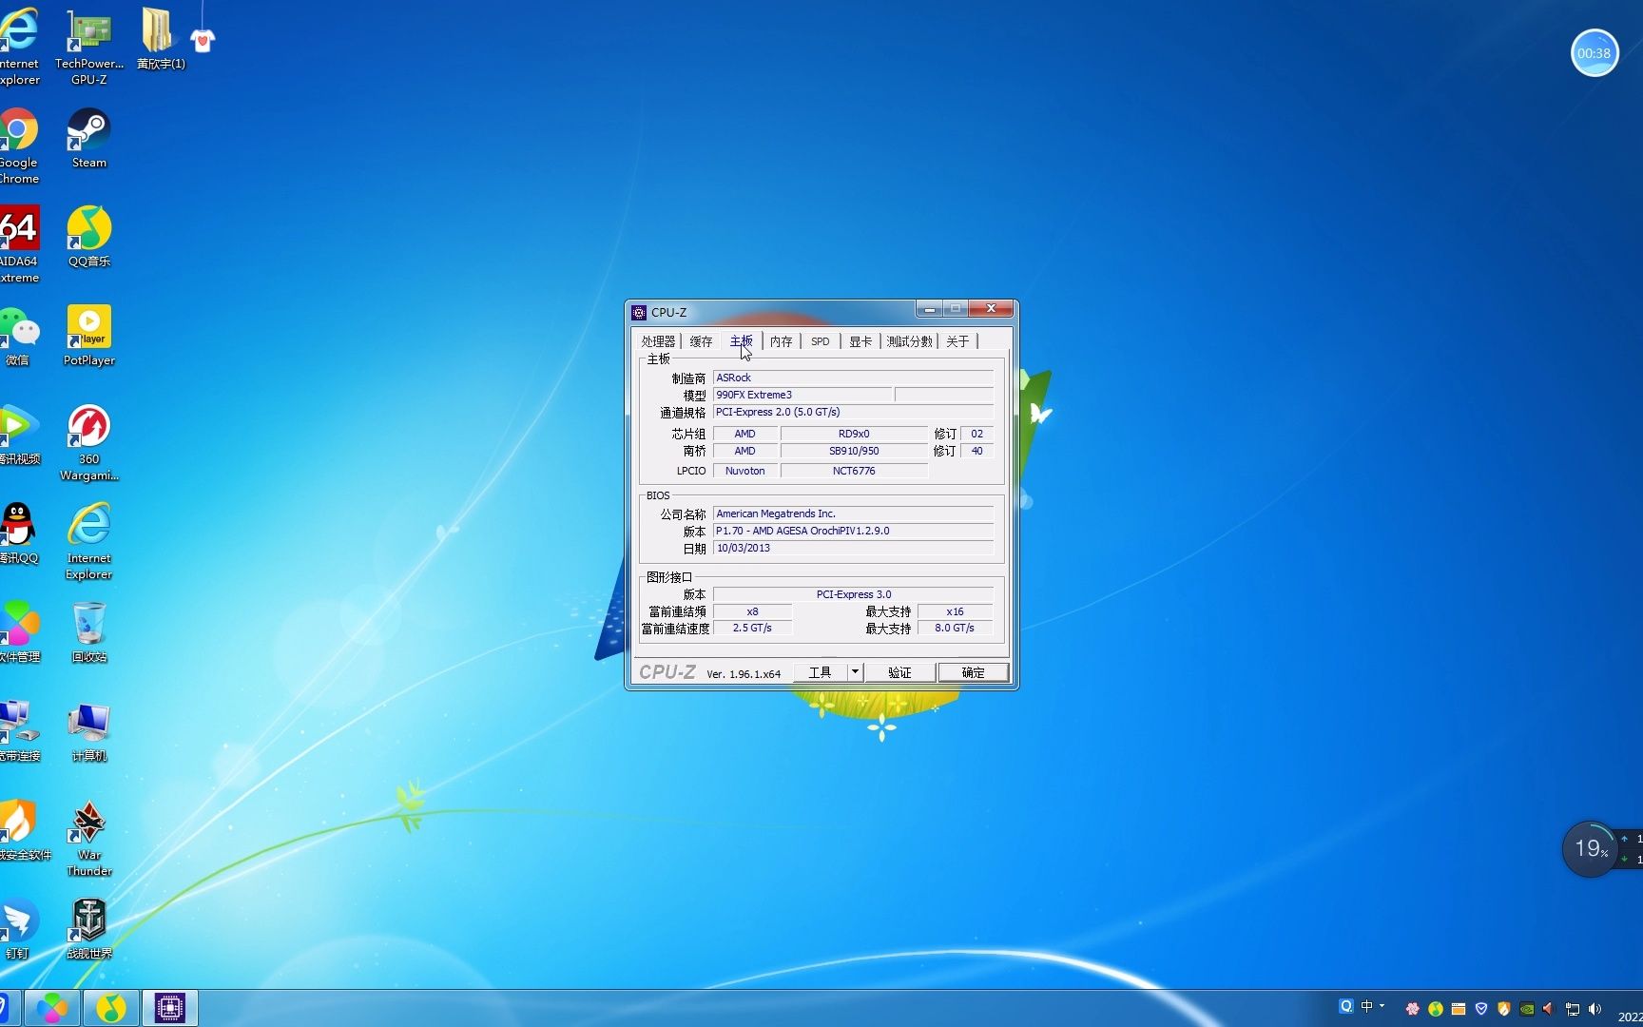Click the BIOS date 10/03/2013
Viewport: 1643px width, 1027px height.
(x=853, y=548)
